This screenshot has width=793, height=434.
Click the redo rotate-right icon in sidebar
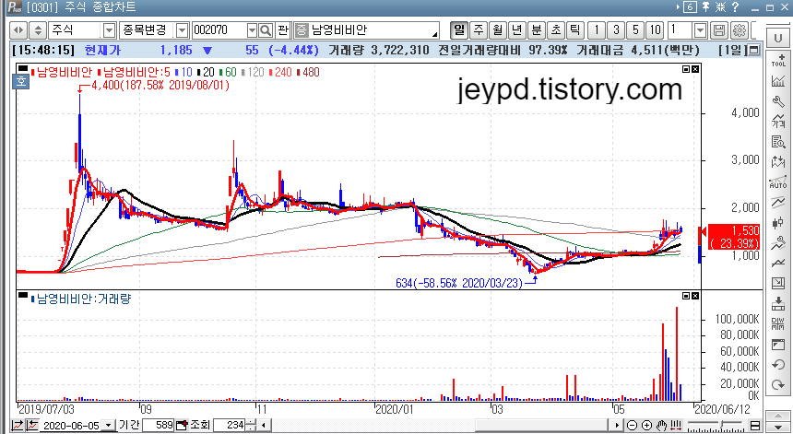[778, 385]
